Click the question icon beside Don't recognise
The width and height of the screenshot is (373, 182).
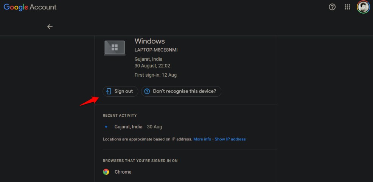pyautogui.click(x=147, y=91)
